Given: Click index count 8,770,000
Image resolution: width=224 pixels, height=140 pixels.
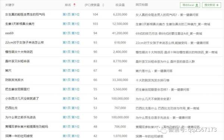Looking at the screenshot, I should (x=120, y=61).
